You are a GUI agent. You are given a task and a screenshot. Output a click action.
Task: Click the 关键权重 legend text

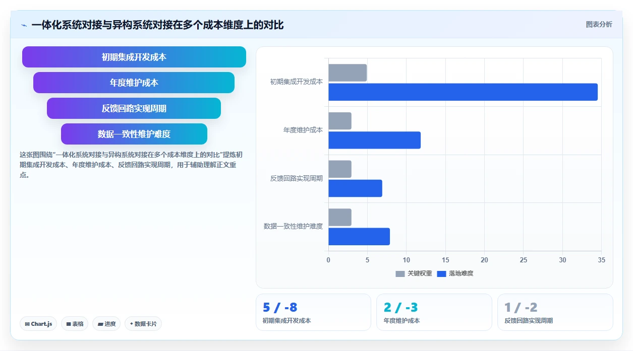pos(420,273)
